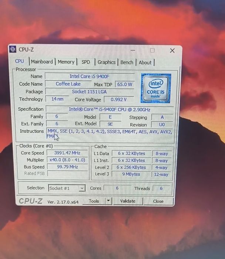Click the L1 Data 8-way associativity field

click(162, 154)
